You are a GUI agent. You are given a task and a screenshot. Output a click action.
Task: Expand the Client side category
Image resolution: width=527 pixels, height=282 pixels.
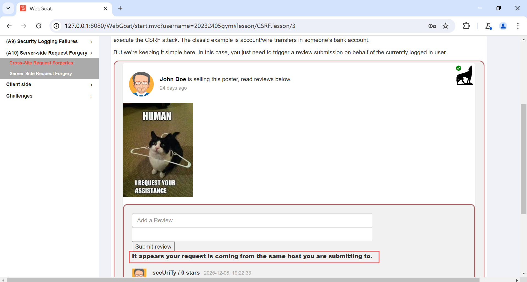(49, 84)
